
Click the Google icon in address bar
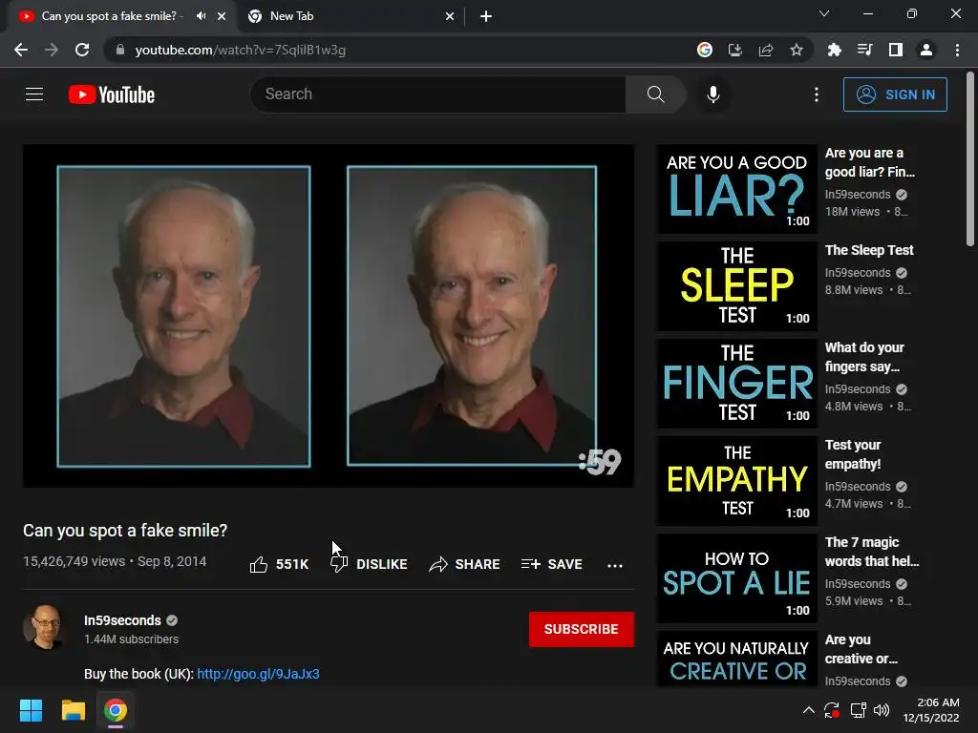[705, 50]
